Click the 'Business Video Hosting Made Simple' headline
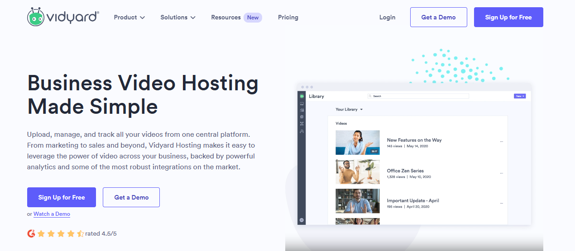 pyautogui.click(x=143, y=95)
